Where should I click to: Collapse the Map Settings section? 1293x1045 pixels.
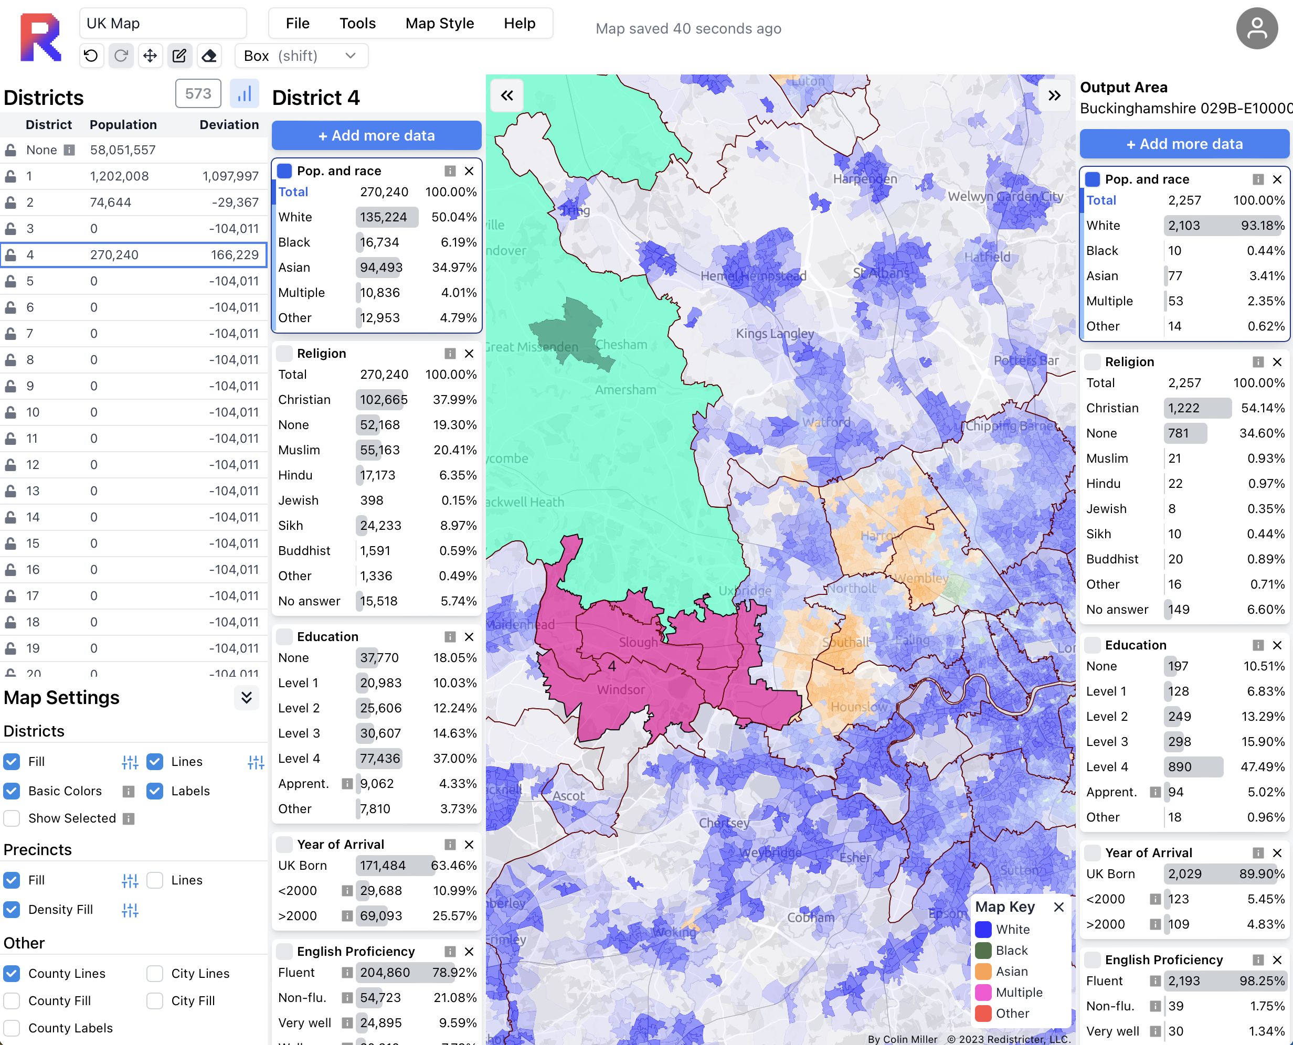(246, 698)
